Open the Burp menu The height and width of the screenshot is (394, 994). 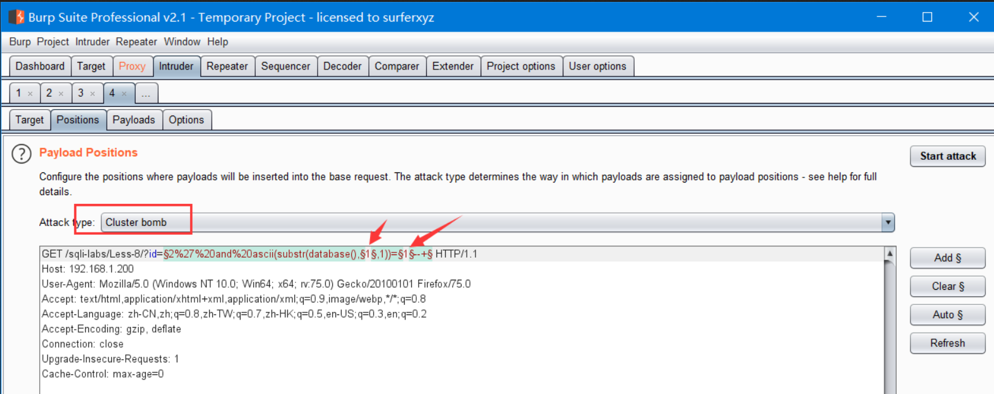pyautogui.click(x=20, y=42)
